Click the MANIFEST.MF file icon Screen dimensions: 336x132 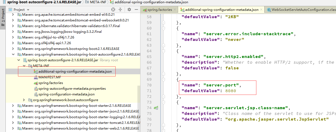click(35, 77)
